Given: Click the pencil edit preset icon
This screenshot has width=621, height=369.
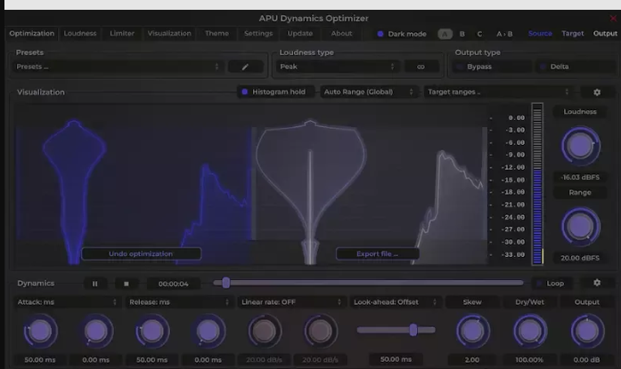Looking at the screenshot, I should [x=246, y=67].
